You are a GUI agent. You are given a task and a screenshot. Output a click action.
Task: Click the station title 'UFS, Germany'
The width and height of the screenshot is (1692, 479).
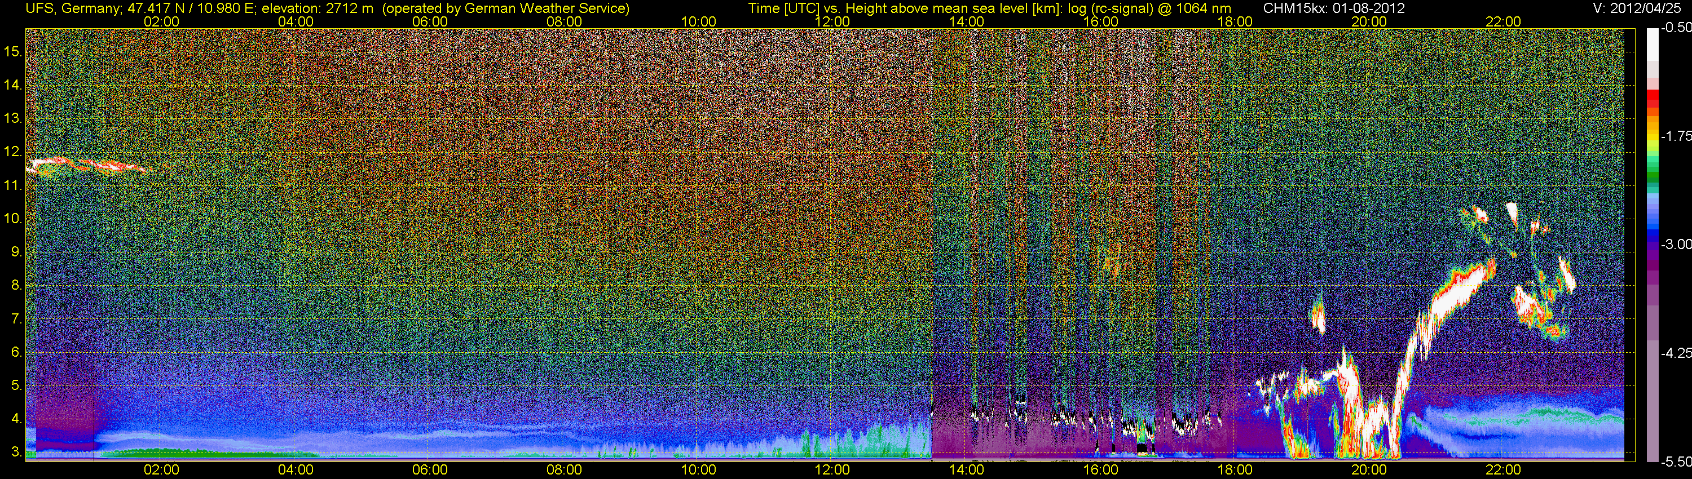point(73,8)
